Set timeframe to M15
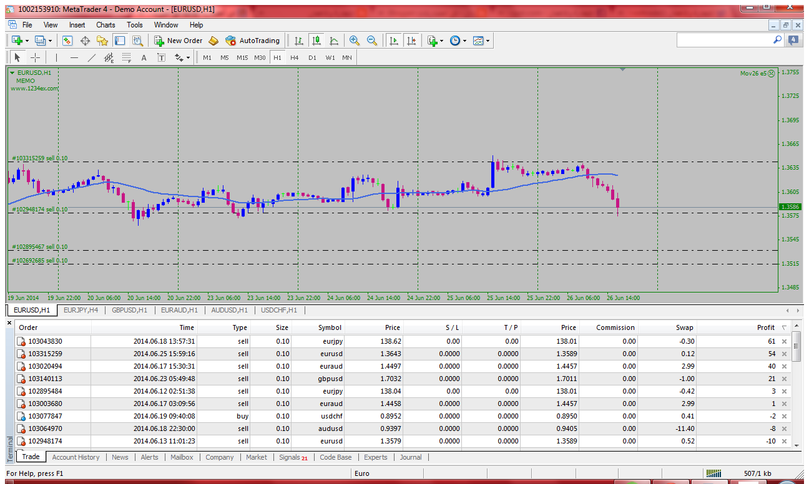Viewport: 809px width, 484px height. [242, 57]
